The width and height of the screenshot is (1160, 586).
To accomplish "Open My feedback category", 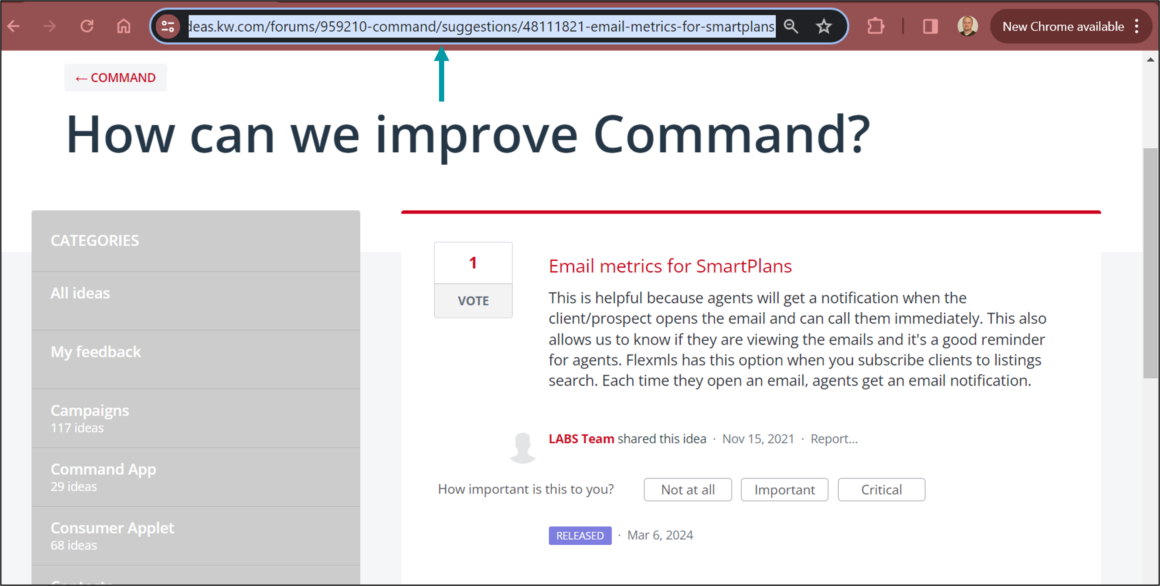I will click(x=196, y=360).
